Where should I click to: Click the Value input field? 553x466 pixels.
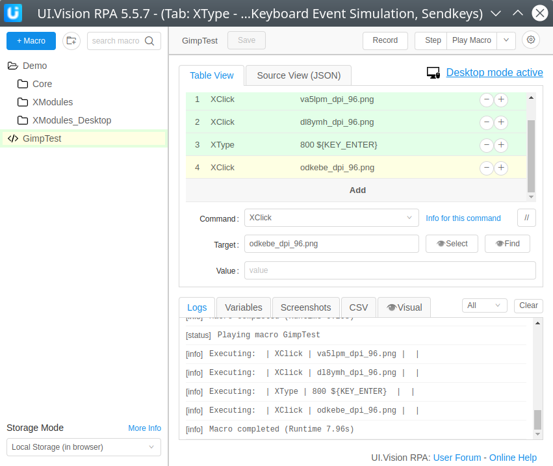[x=390, y=270]
